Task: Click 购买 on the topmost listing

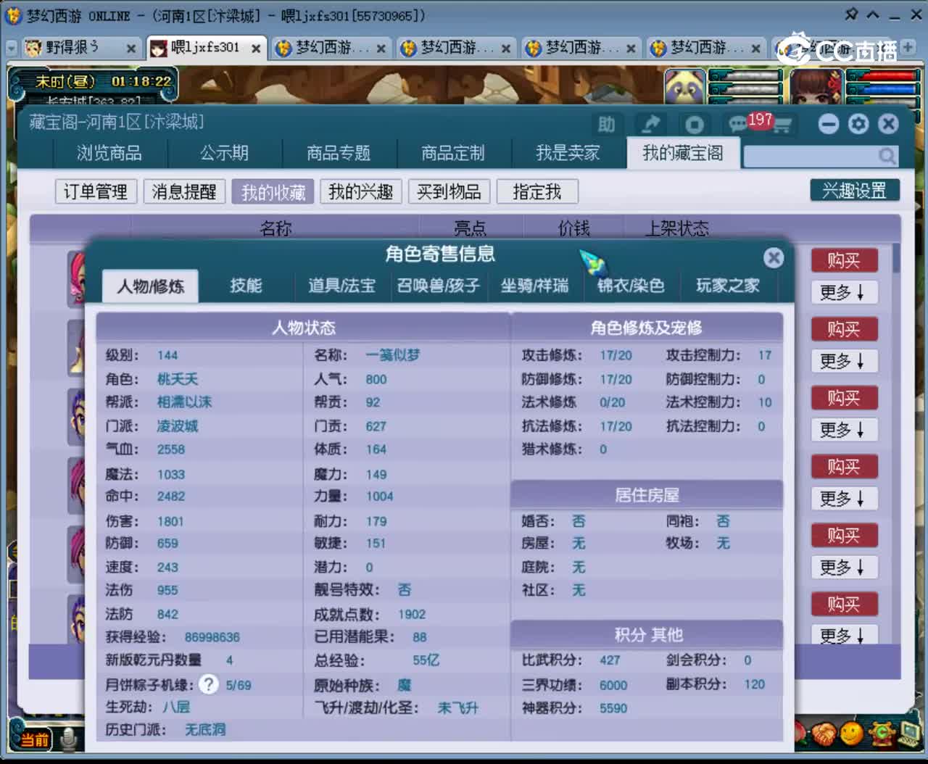Action: [843, 260]
